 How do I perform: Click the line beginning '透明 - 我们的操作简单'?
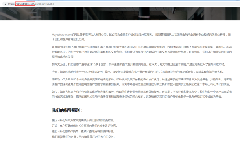[83, 132]
